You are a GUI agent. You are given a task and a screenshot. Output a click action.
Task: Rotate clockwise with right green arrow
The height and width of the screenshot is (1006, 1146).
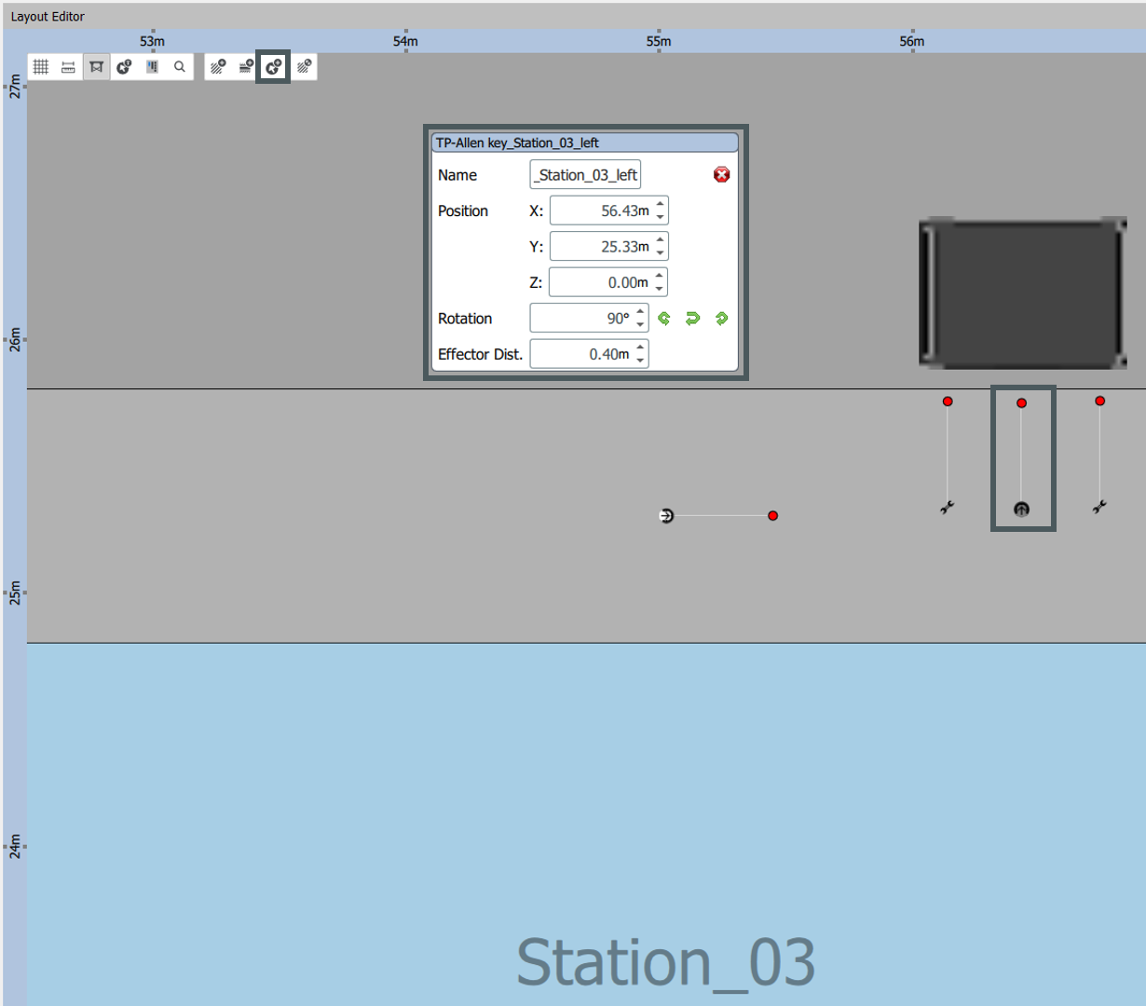pyautogui.click(x=721, y=319)
